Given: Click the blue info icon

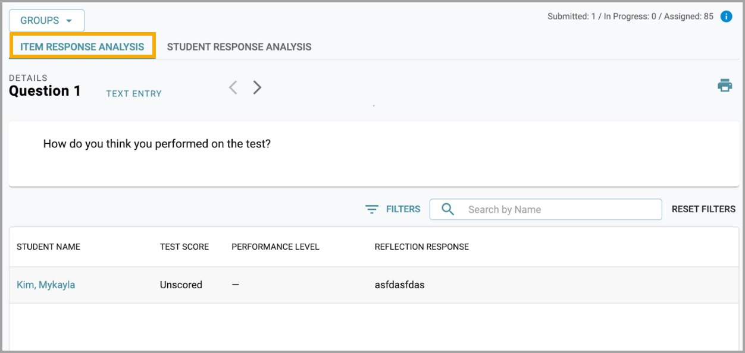Looking at the screenshot, I should click(726, 17).
